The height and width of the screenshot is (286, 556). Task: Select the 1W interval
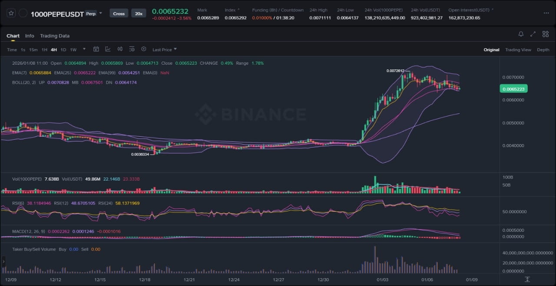pos(73,49)
